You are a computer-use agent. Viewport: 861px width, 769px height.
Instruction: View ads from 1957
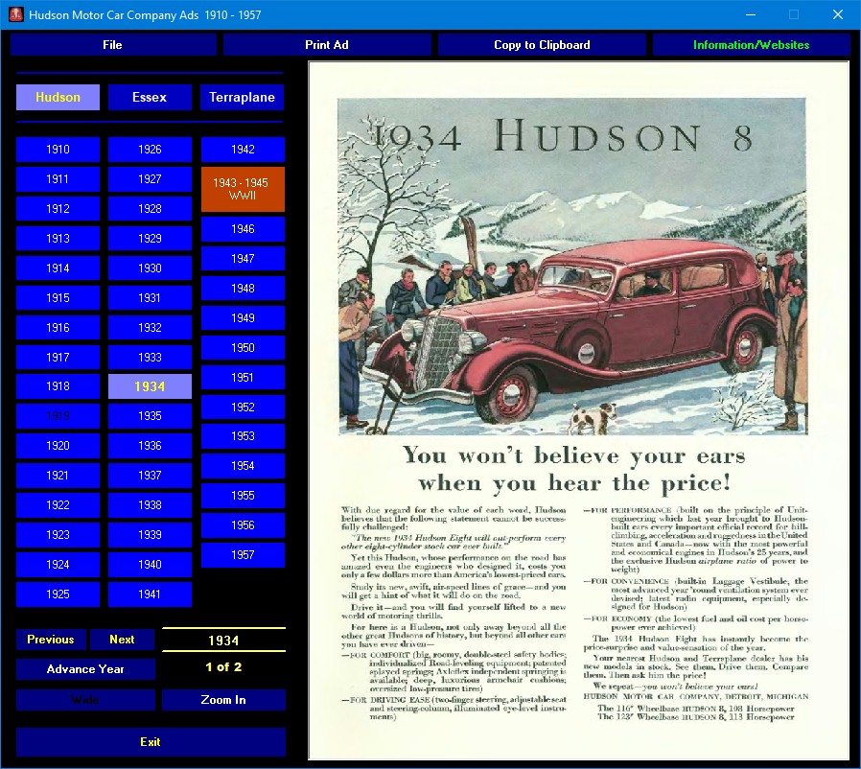point(243,554)
